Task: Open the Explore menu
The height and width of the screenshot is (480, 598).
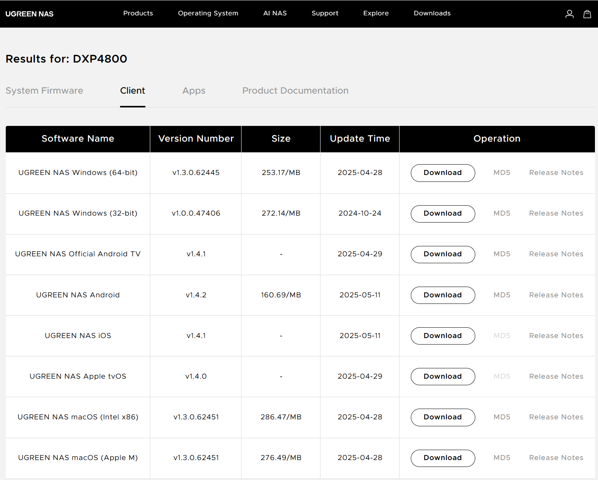Action: coord(376,13)
